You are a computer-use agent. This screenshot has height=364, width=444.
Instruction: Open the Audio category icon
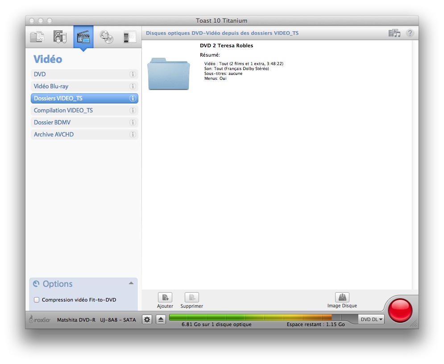60,37
